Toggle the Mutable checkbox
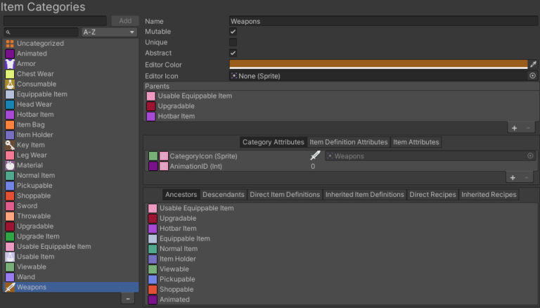540x308 pixels. click(233, 32)
